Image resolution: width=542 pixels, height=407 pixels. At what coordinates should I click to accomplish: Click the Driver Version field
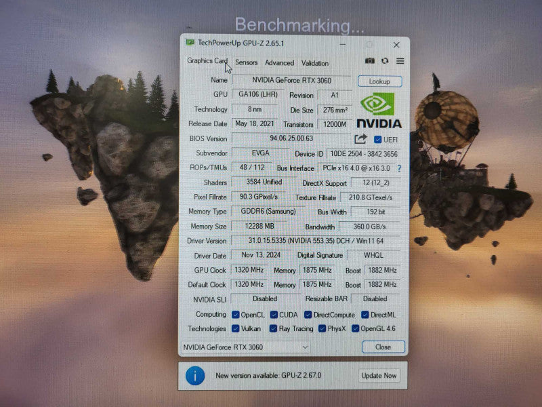[316, 241]
